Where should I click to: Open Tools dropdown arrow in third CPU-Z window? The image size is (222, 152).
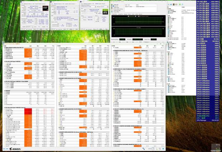(97, 29)
